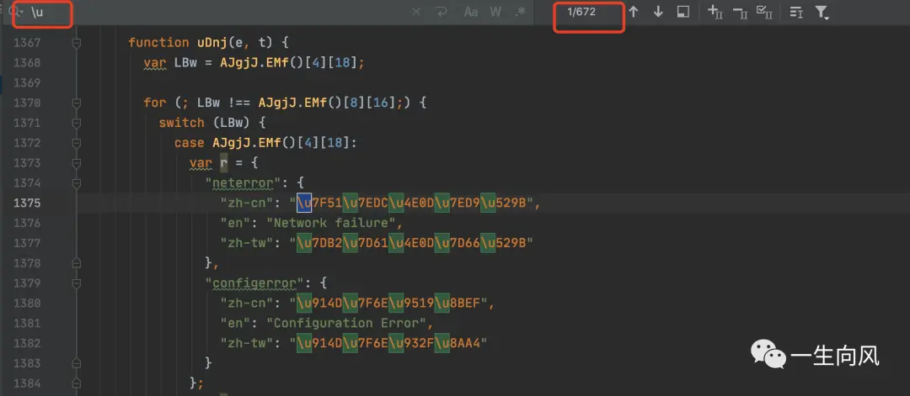Clear the search text with X icon

click(x=416, y=12)
